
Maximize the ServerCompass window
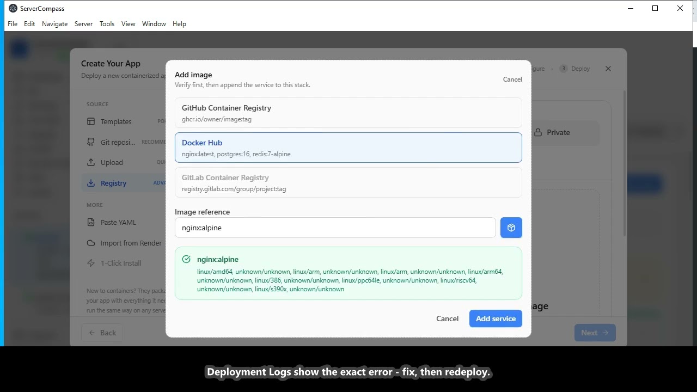(x=655, y=8)
